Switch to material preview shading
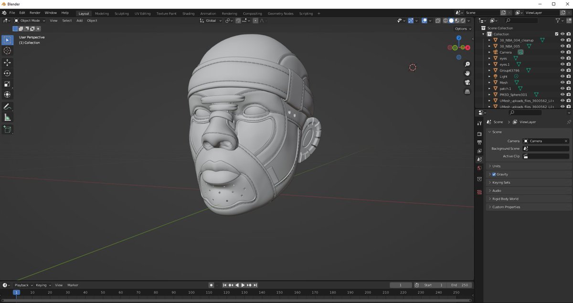 (457, 21)
